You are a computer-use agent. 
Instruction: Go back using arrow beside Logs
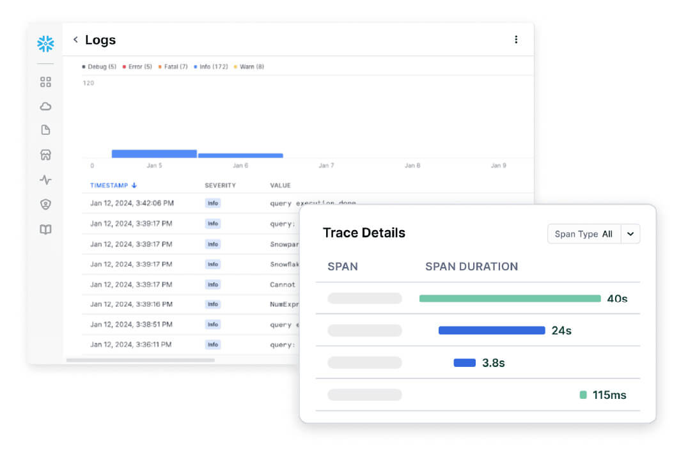75,40
